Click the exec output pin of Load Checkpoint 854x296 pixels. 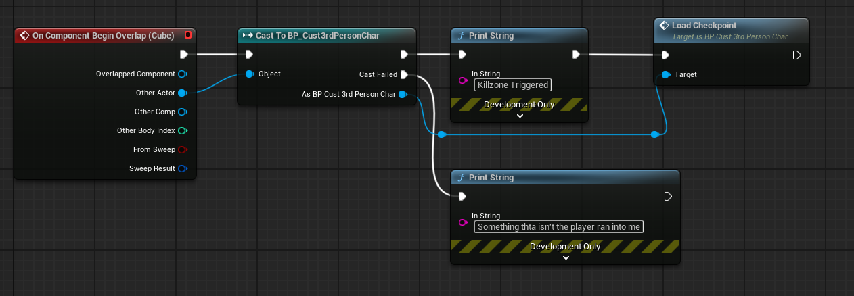797,55
